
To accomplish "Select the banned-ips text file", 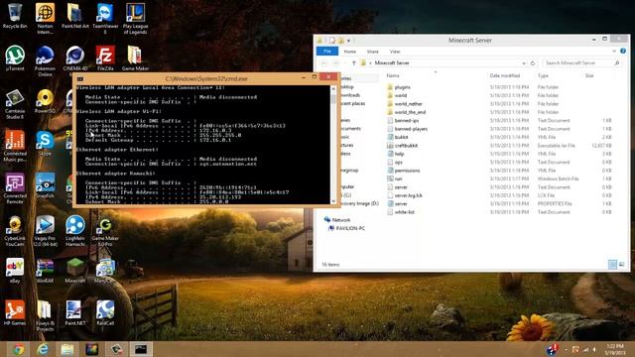I will click(x=407, y=121).
